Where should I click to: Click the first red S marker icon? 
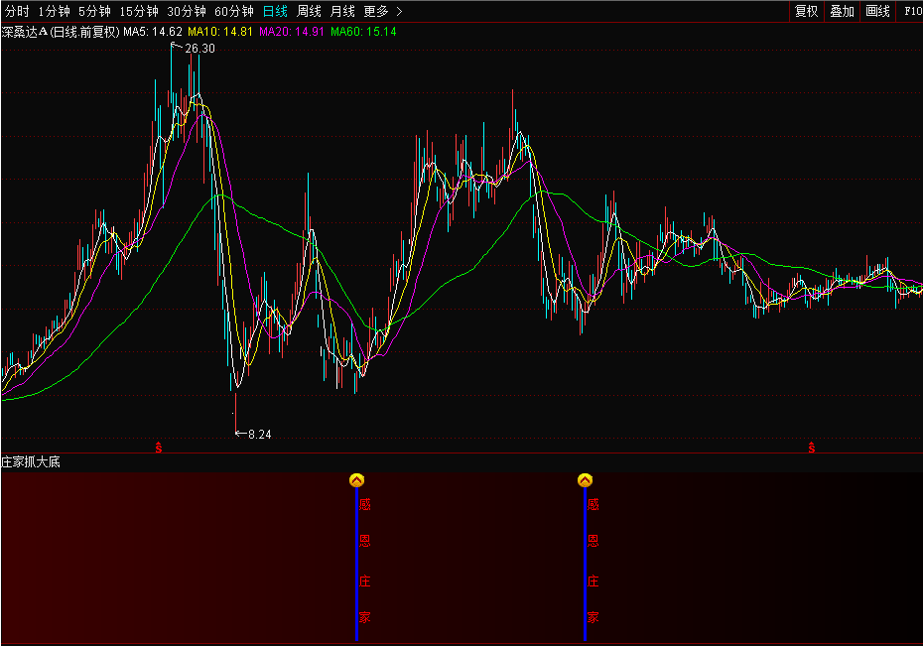pos(159,448)
